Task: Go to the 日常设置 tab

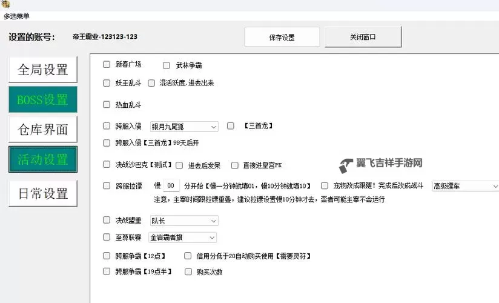Action: coord(43,193)
